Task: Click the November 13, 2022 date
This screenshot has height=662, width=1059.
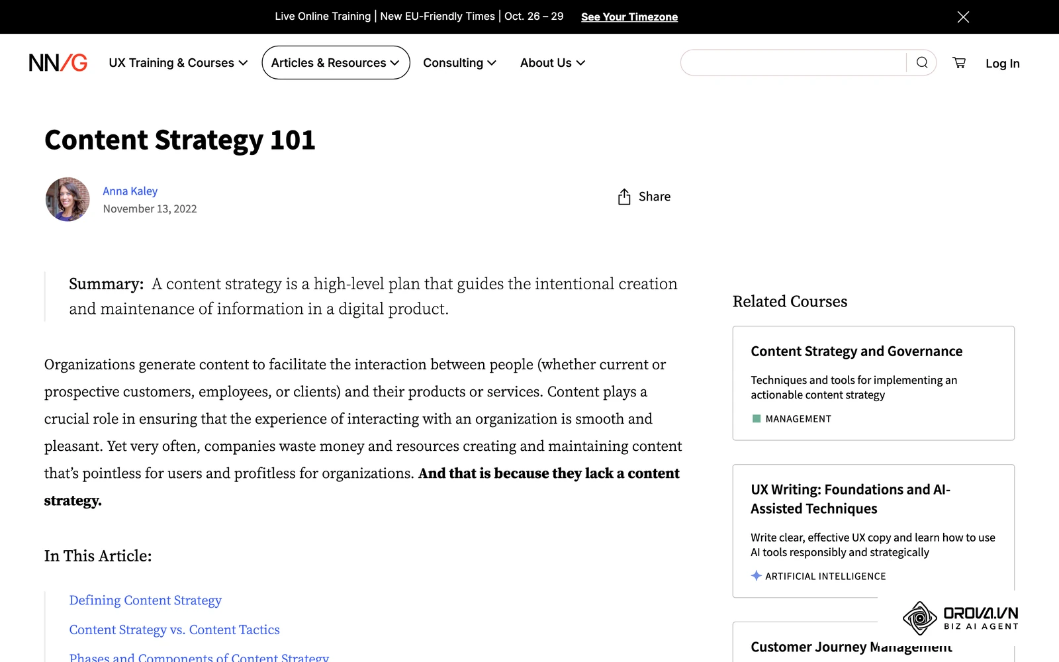Action: tap(150, 209)
